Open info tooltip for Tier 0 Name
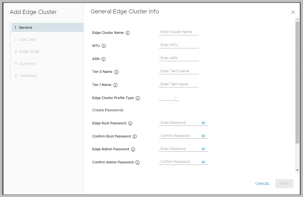The image size is (303, 197). point(116,72)
